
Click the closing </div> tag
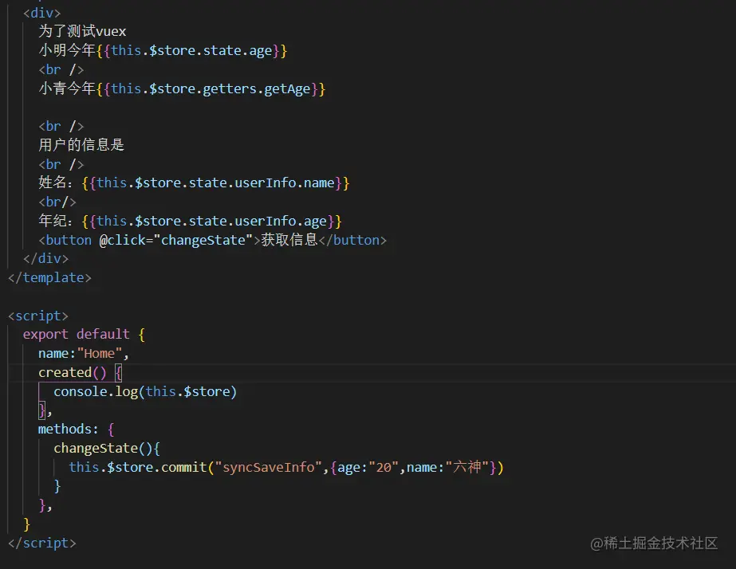tap(46, 258)
